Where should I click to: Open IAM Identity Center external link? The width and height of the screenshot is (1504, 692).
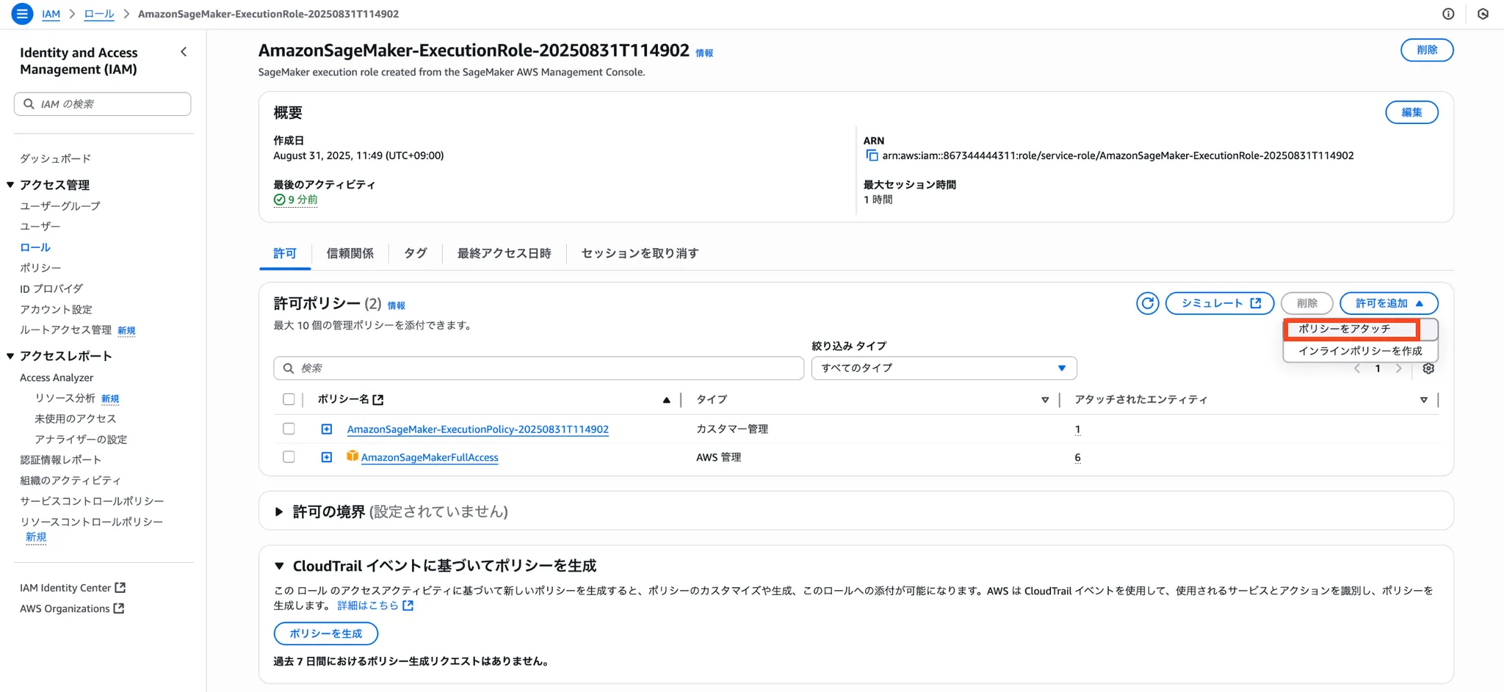[73, 588]
